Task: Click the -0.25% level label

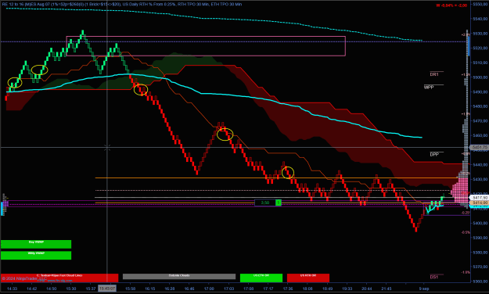Action: pos(466,213)
